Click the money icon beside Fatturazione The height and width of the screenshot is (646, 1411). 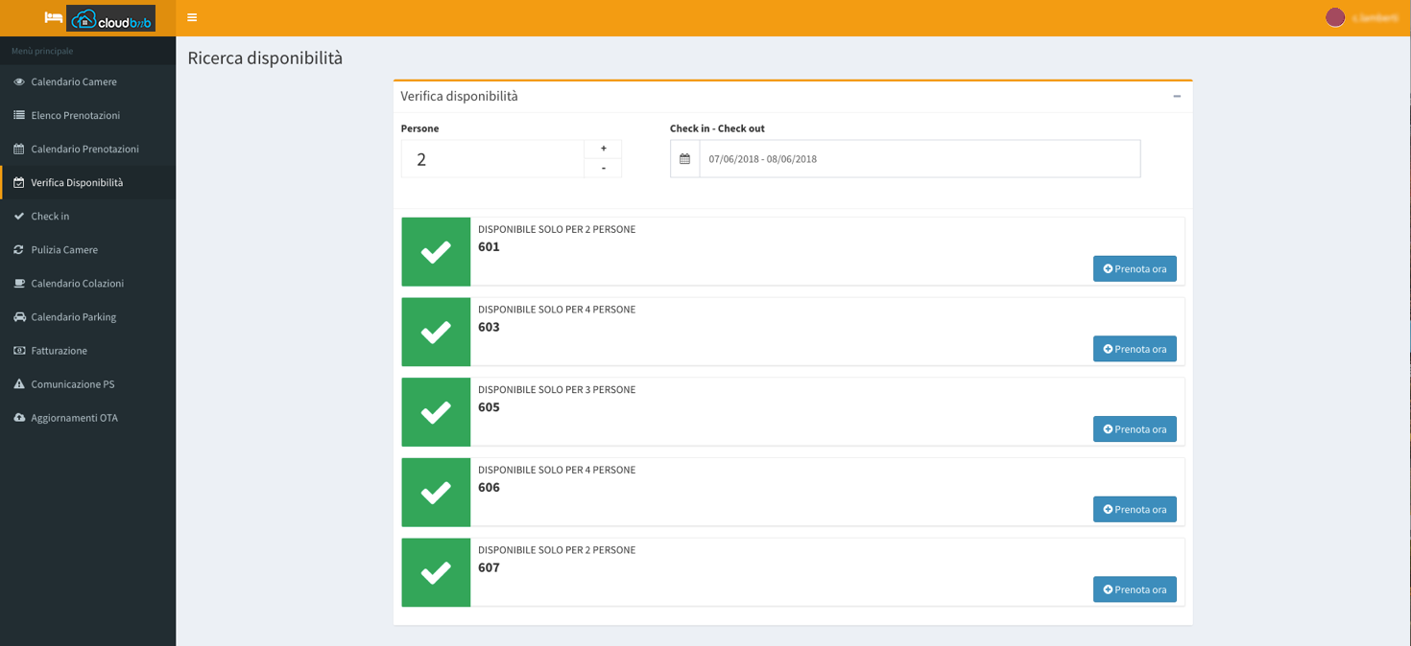coord(19,350)
